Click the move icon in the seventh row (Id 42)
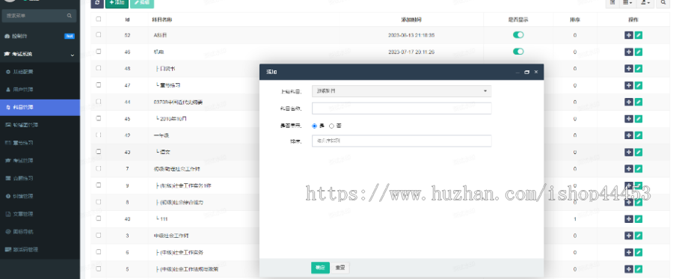 tap(629, 135)
